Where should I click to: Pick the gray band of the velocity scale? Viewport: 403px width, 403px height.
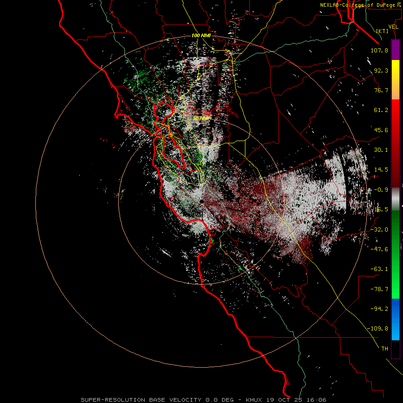pos(395,199)
